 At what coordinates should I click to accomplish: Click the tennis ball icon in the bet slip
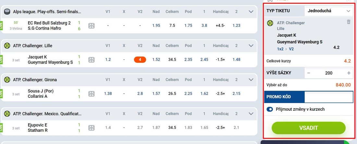(x=270, y=23)
